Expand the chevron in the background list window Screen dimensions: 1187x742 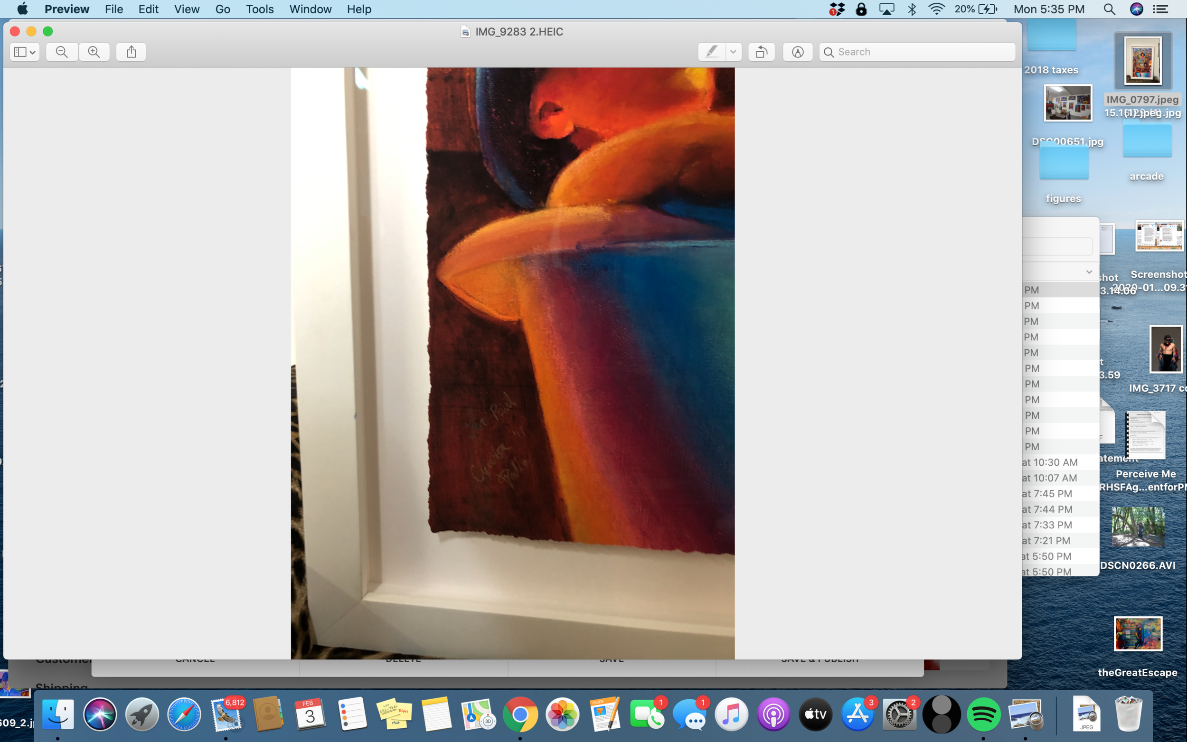tap(1089, 272)
